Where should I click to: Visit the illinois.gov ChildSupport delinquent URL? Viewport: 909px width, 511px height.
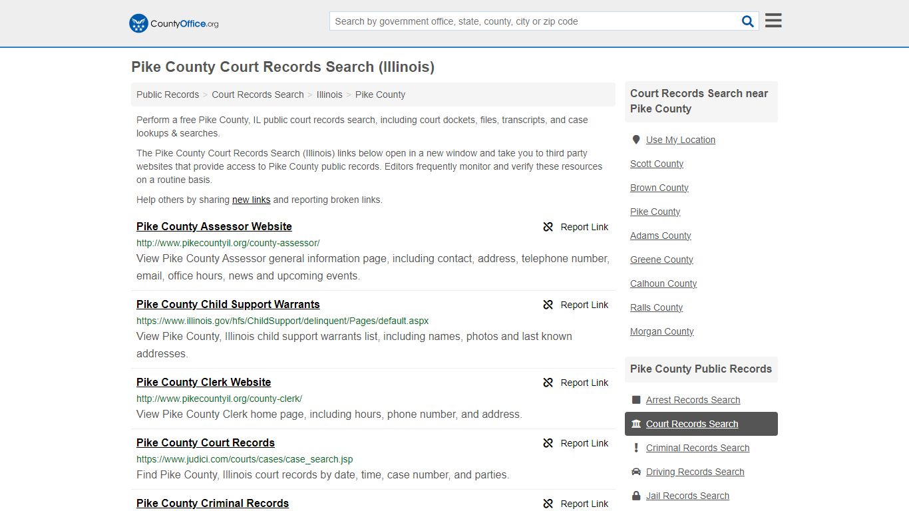point(283,321)
